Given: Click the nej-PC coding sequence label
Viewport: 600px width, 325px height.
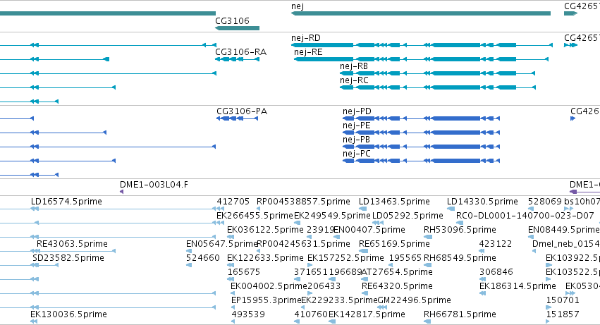Looking at the screenshot, I should pyautogui.click(x=357, y=154).
